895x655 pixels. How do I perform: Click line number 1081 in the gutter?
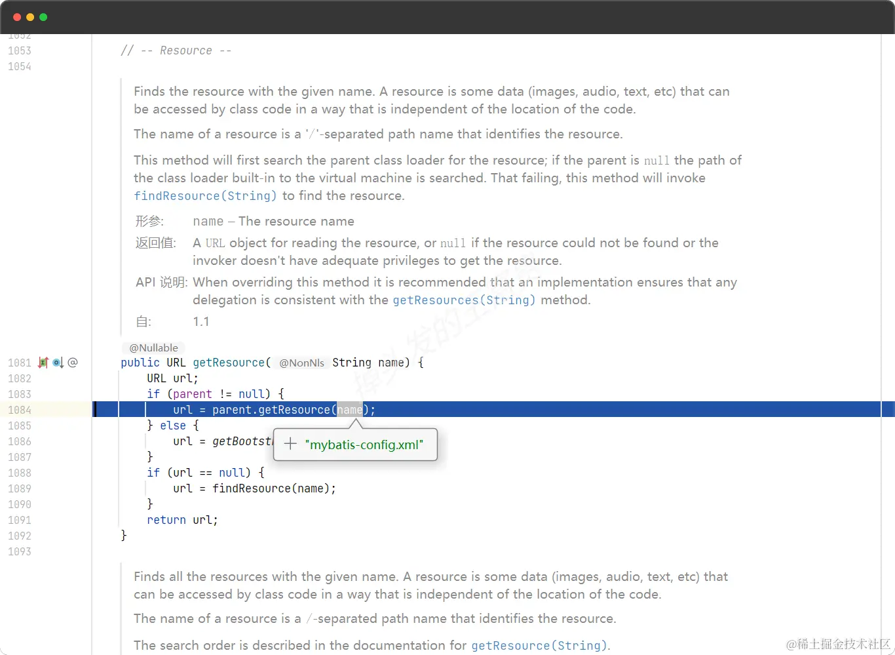pyautogui.click(x=20, y=363)
